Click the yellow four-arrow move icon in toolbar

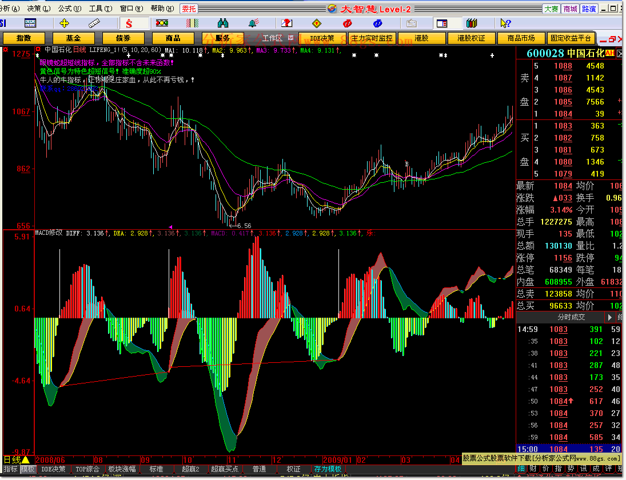(64, 23)
